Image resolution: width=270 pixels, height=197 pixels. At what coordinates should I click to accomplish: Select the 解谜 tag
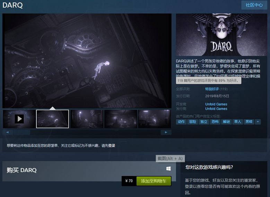click(226, 122)
